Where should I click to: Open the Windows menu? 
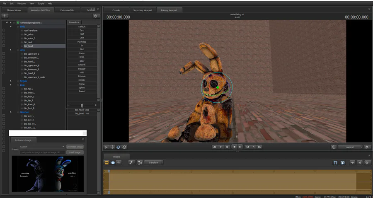click(22, 4)
